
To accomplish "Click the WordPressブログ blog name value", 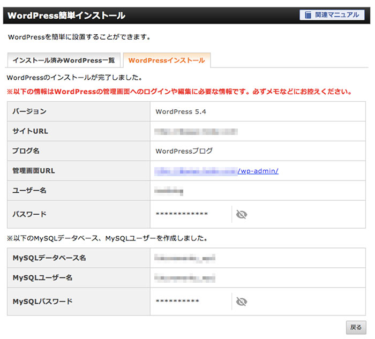I will (x=184, y=151).
